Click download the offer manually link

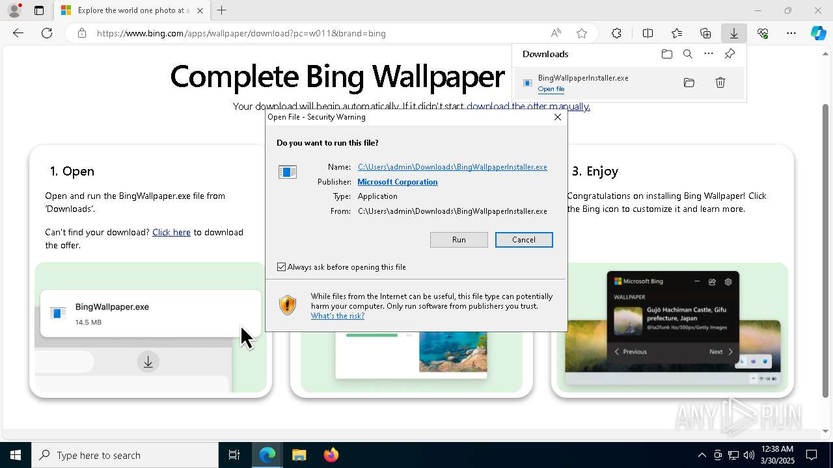tap(528, 107)
